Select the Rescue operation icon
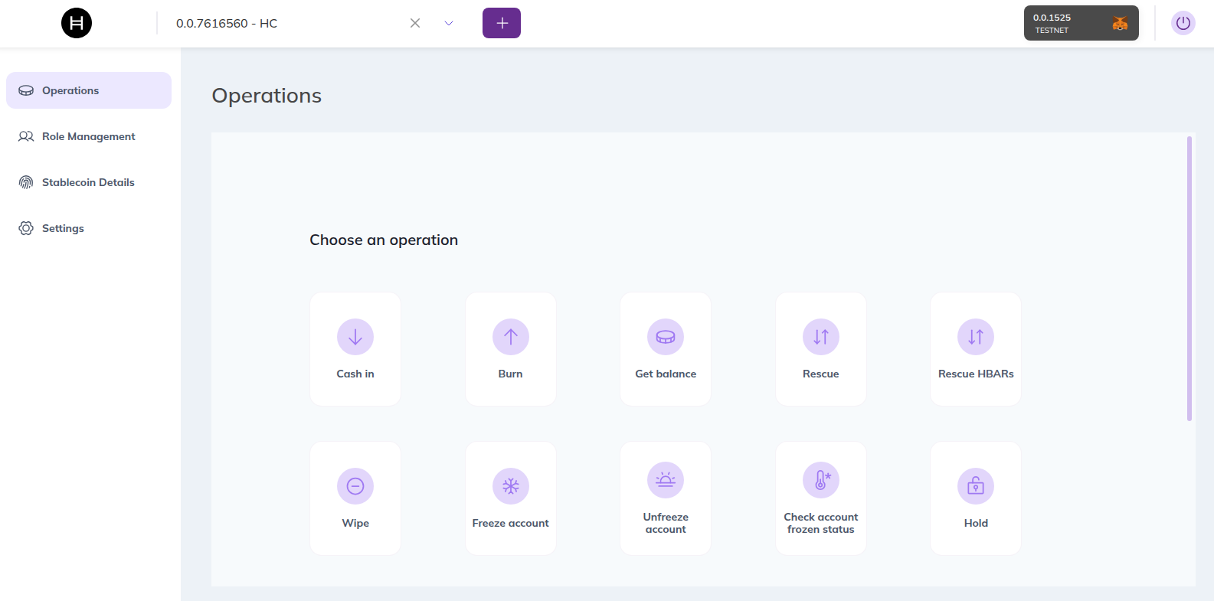This screenshot has width=1214, height=601. point(820,337)
